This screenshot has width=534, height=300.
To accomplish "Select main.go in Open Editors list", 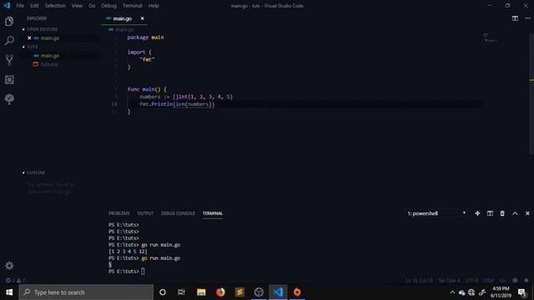I will [x=50, y=38].
